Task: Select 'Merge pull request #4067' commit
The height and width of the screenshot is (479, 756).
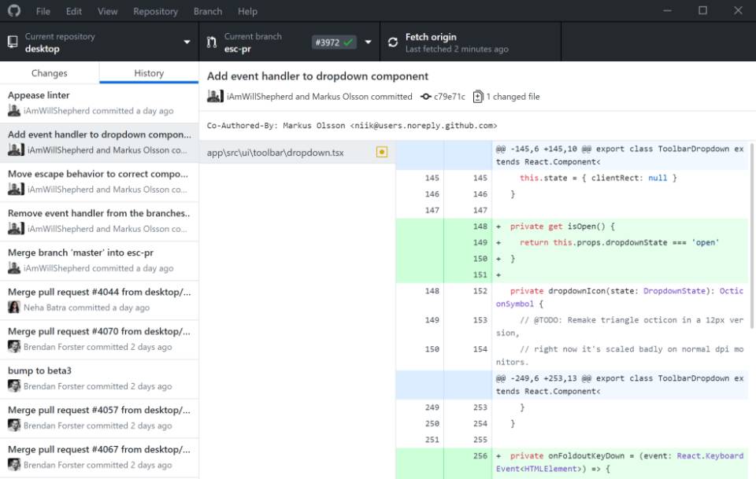Action: (99, 458)
